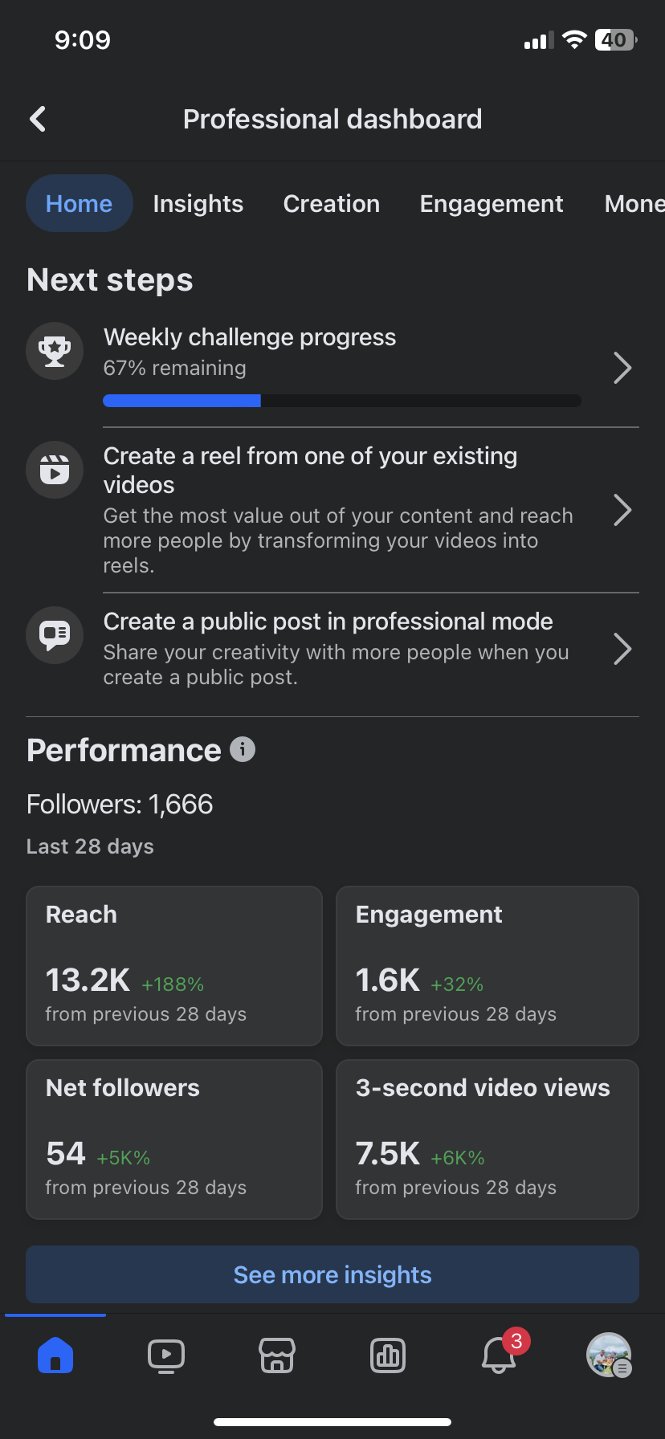Open notifications bell with 3 badge

500,1356
